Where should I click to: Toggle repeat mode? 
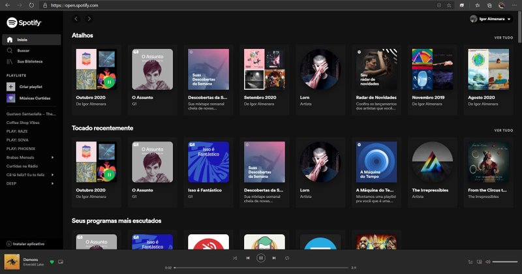click(x=287, y=258)
